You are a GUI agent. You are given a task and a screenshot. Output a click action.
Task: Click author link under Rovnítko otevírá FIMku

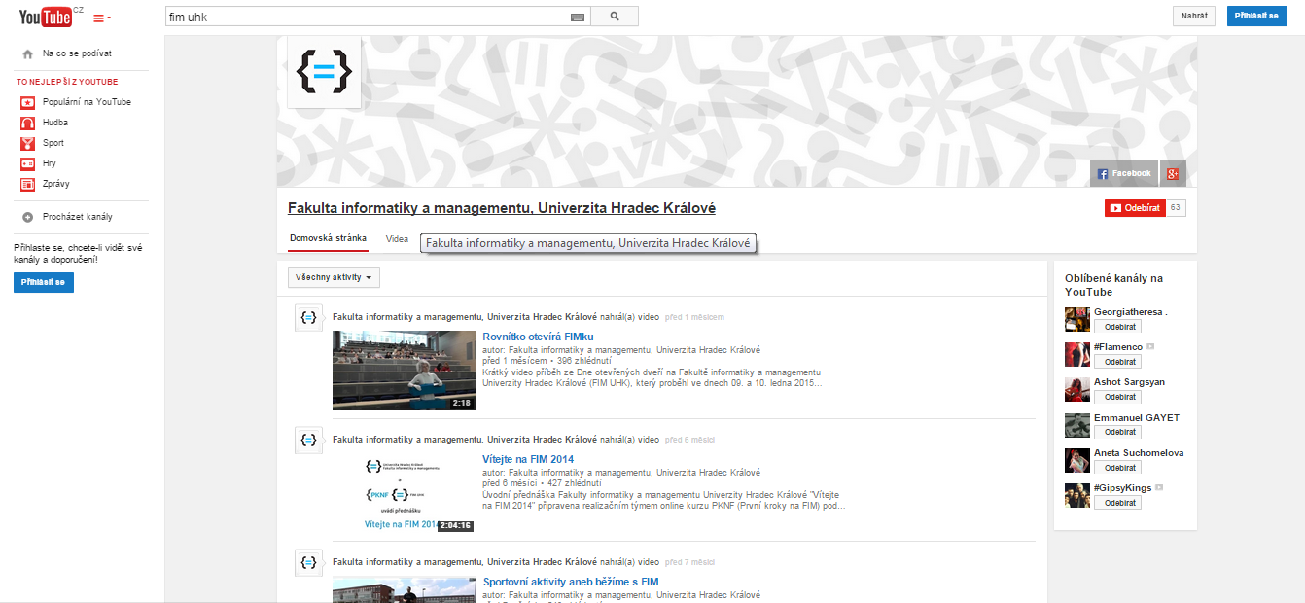click(x=634, y=350)
